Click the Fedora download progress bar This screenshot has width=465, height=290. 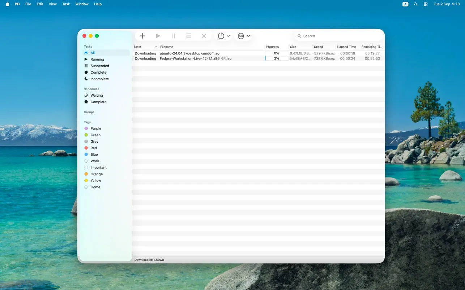[x=276, y=58]
